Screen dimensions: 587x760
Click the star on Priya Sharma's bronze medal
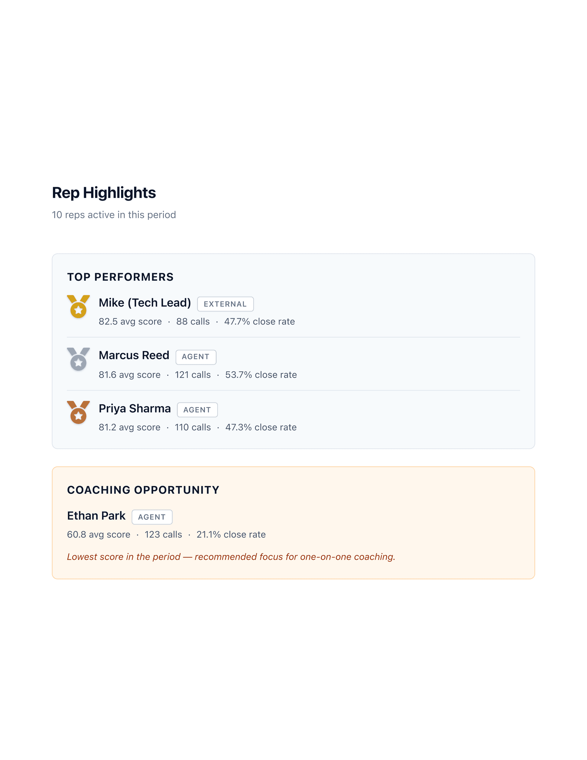pyautogui.click(x=78, y=416)
